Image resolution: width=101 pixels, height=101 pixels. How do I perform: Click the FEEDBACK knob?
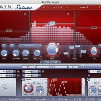pos(16,53)
